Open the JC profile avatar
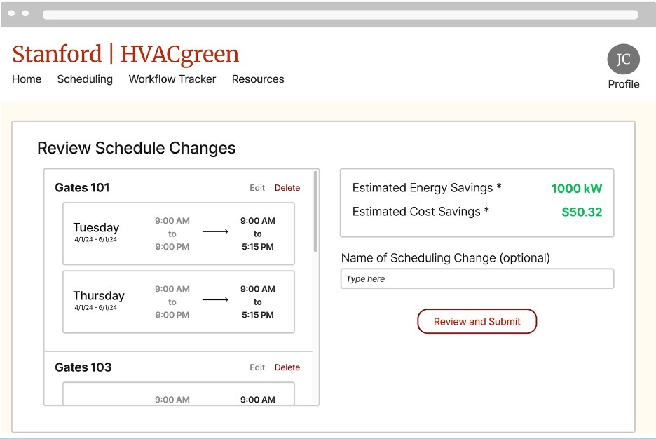The height and width of the screenshot is (439, 656). [623, 60]
